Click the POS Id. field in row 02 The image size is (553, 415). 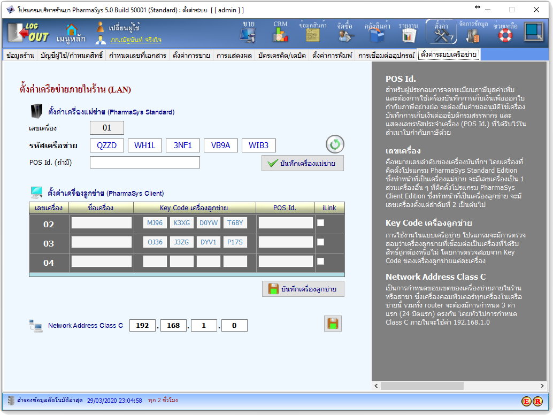pos(286,223)
